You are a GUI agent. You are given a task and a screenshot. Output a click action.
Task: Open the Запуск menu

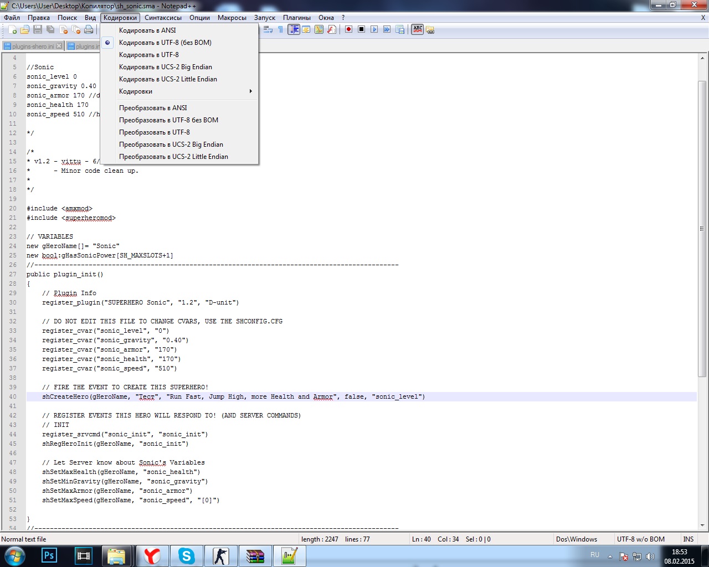click(x=265, y=18)
